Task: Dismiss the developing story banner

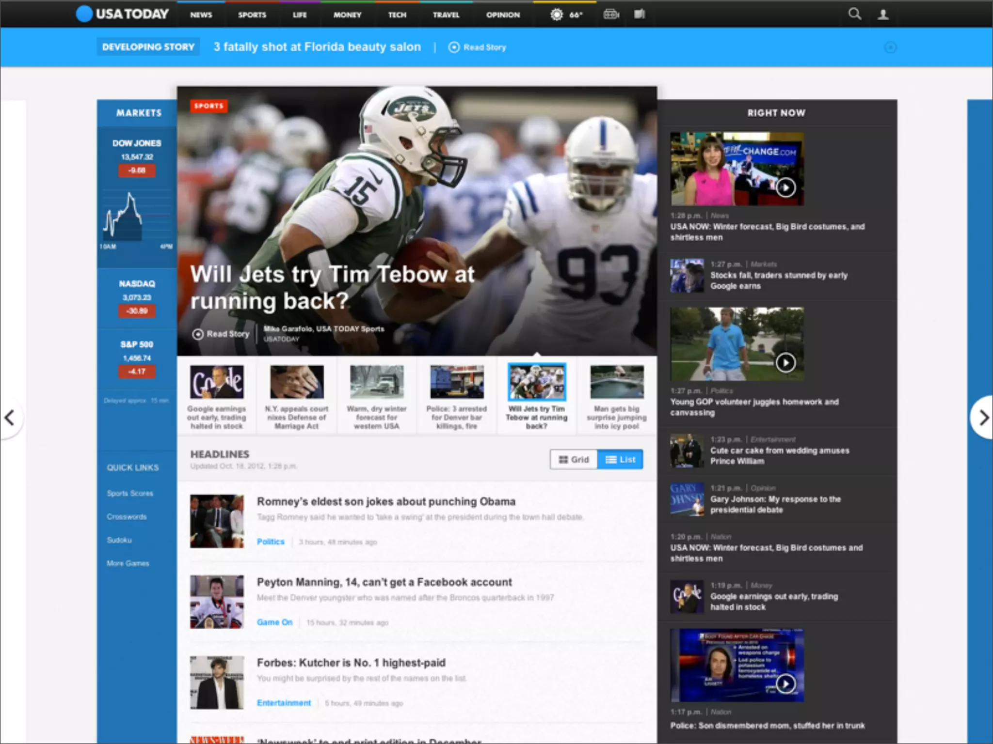Action: click(890, 47)
